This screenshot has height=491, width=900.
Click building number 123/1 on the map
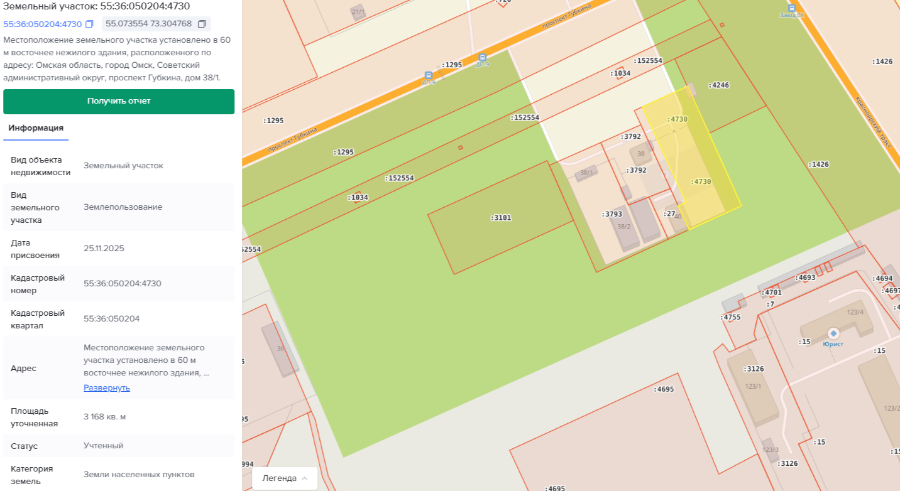click(x=753, y=386)
